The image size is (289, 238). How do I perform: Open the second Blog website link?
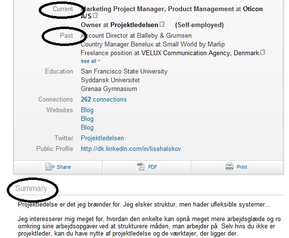tap(87, 119)
